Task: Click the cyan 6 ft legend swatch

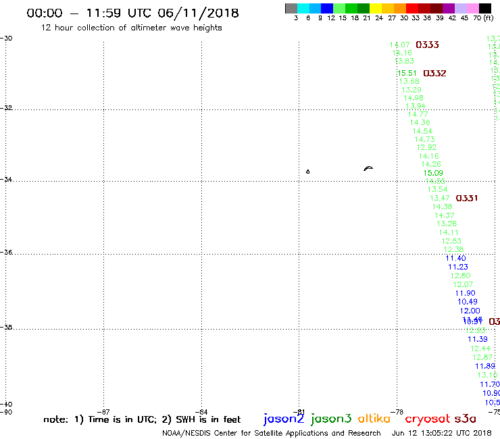Action: click(303, 8)
